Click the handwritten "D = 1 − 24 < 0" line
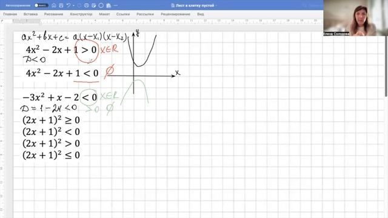Screen dimensions: 388x218 [48, 108]
